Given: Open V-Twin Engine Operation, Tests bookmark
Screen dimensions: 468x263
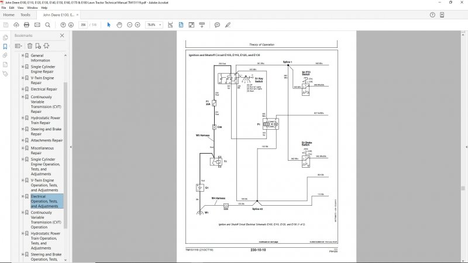Looking at the screenshot, I should pyautogui.click(x=44, y=185).
